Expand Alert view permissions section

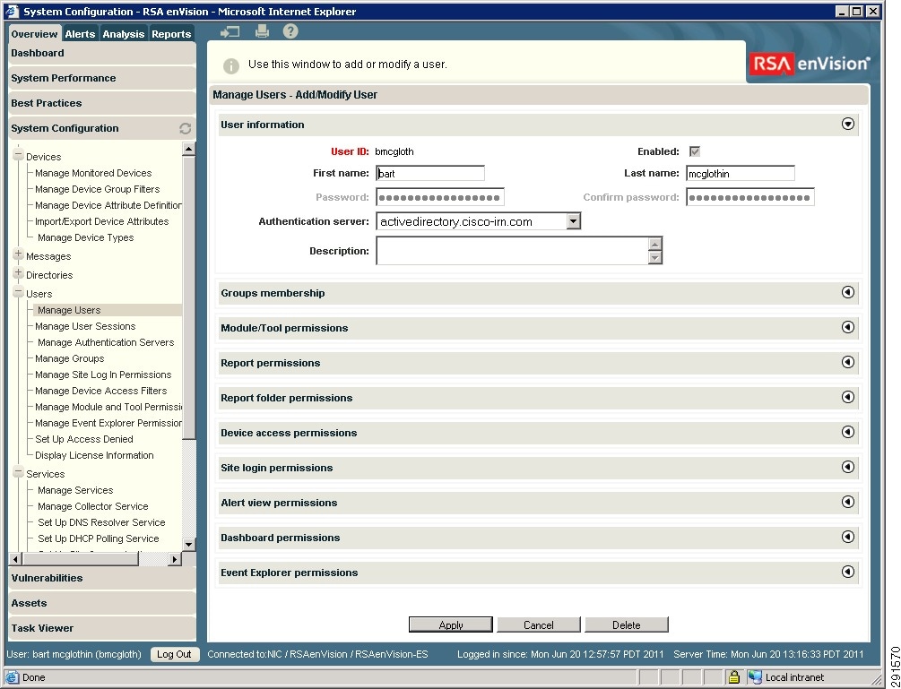pyautogui.click(x=847, y=503)
